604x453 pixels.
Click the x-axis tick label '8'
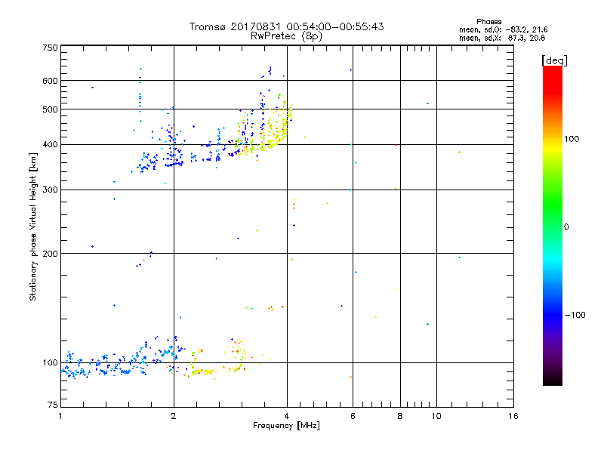click(x=400, y=416)
